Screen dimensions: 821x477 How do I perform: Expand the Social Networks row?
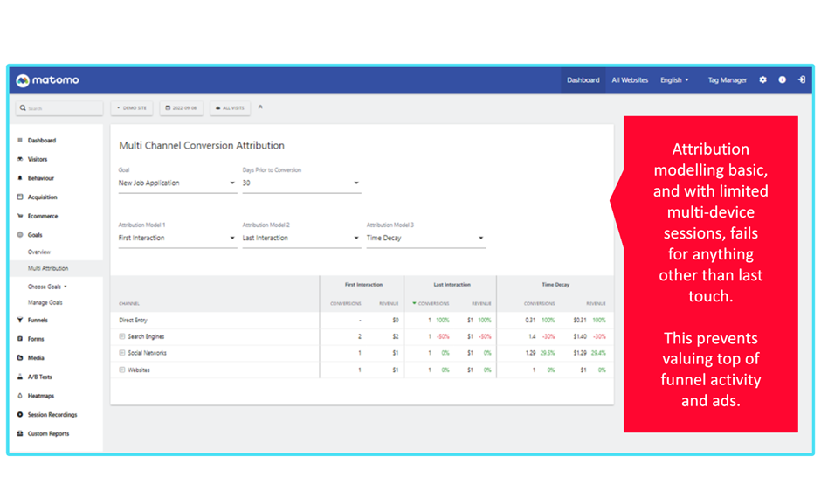click(x=122, y=353)
